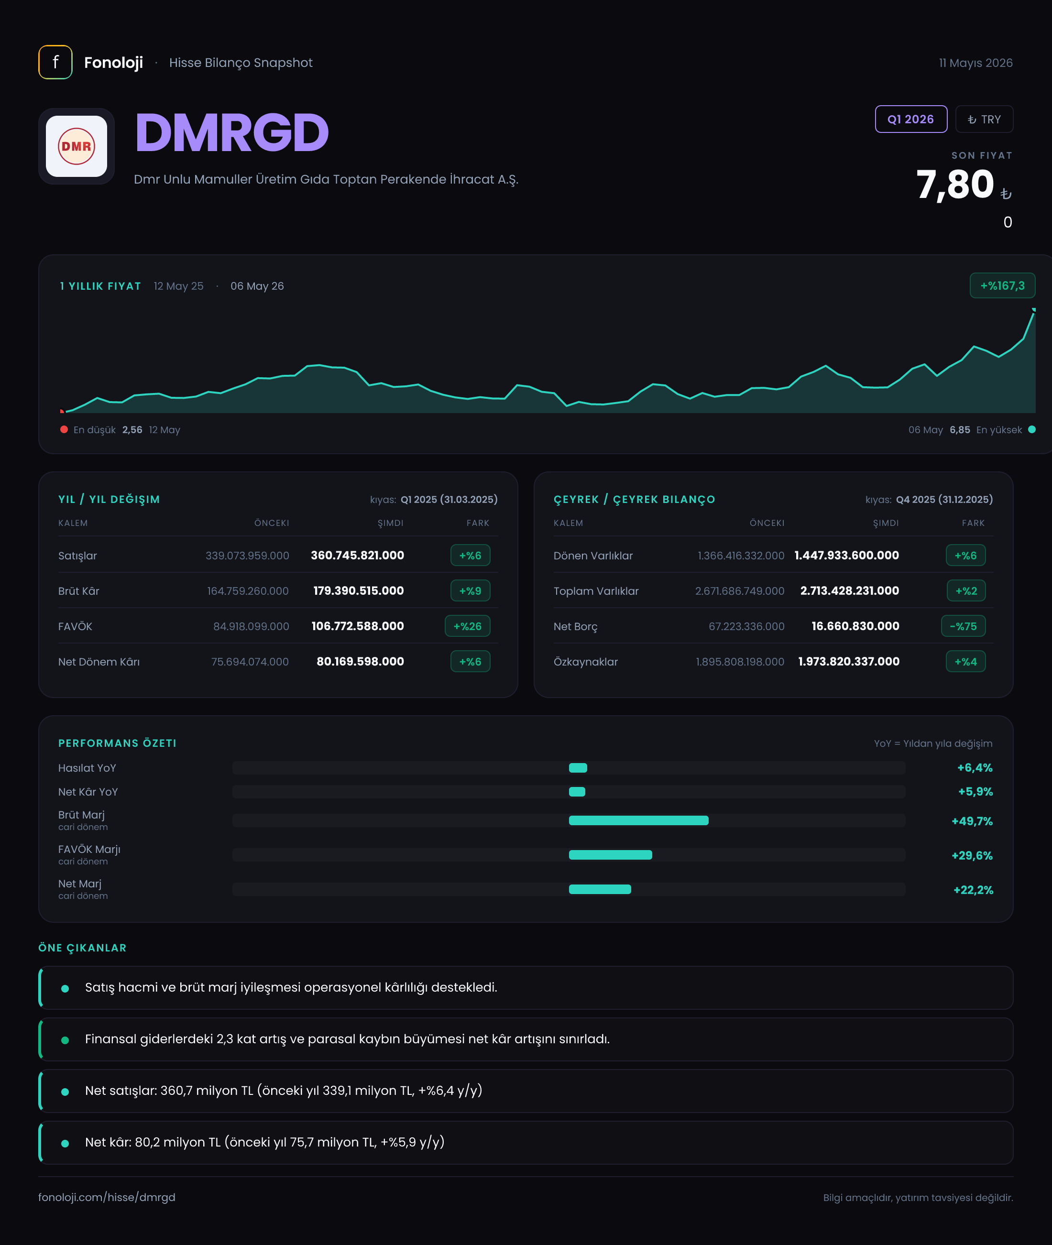Click the 12 May 25 start date

click(x=178, y=286)
